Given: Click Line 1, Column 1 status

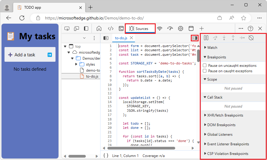Looking at the screenshot, I should point(125,156).
